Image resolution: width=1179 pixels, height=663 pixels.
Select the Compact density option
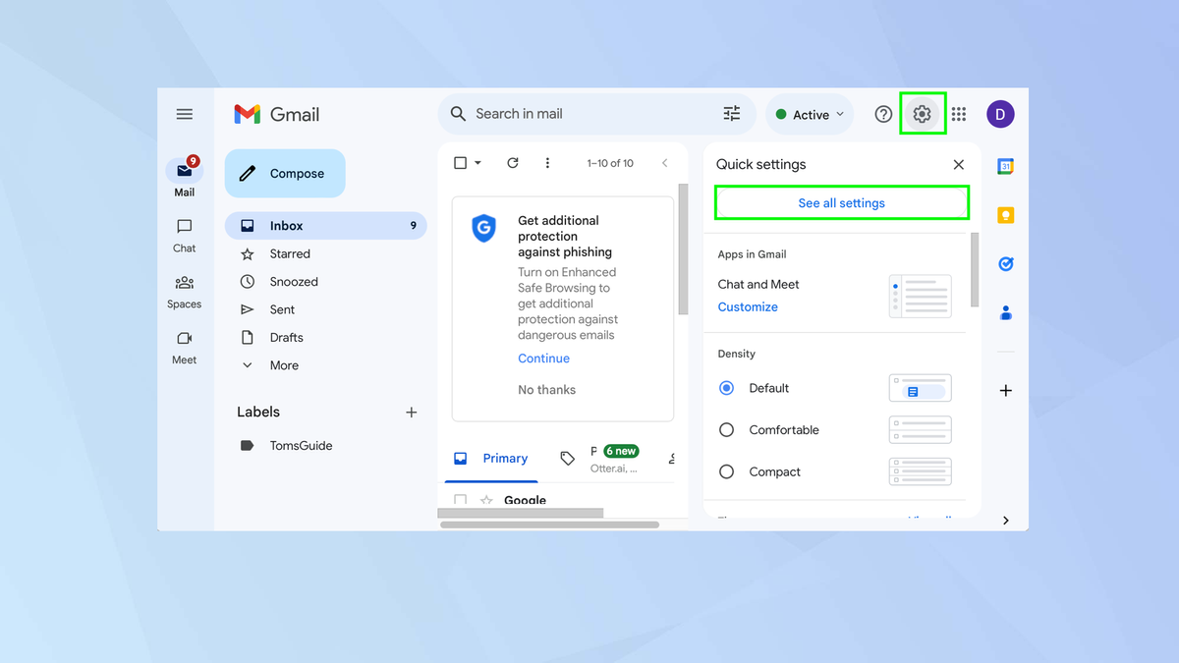click(725, 471)
